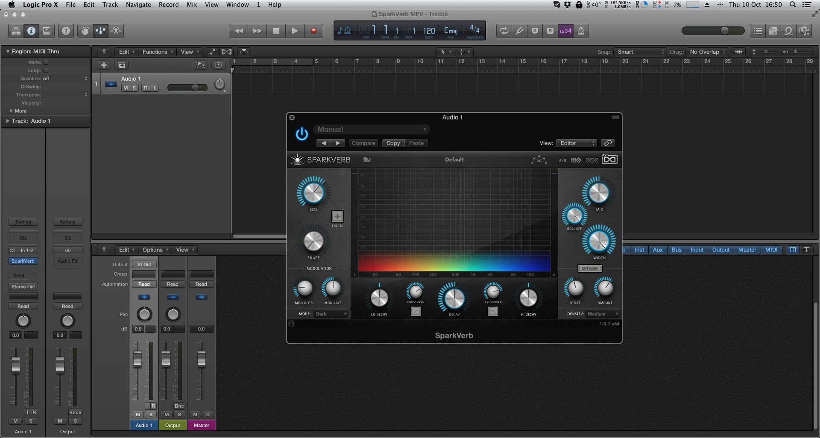Check the Mute checkbox in Region inspector
820x438 pixels.
point(46,62)
